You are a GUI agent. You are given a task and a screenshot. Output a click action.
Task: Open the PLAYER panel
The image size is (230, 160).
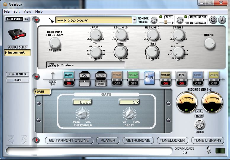point(108,140)
